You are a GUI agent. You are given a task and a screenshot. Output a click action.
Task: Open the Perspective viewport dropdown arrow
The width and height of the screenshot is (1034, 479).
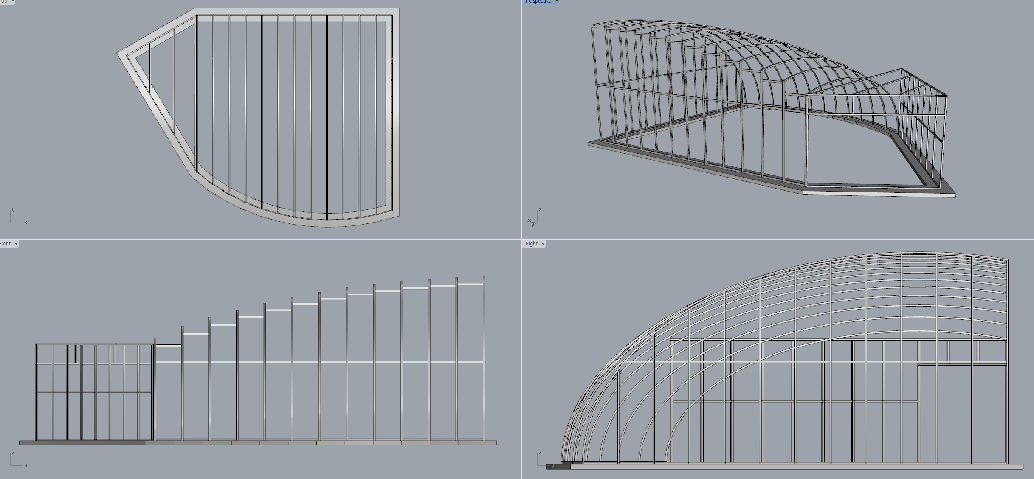[556, 2]
